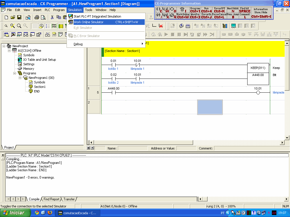Select the A448.00 contact on rung 1
Viewport: 290px width, 217px height.
(114, 92)
